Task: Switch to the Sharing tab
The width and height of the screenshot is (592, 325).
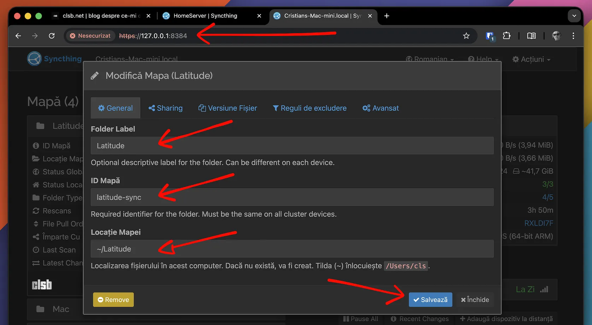Action: [166, 108]
